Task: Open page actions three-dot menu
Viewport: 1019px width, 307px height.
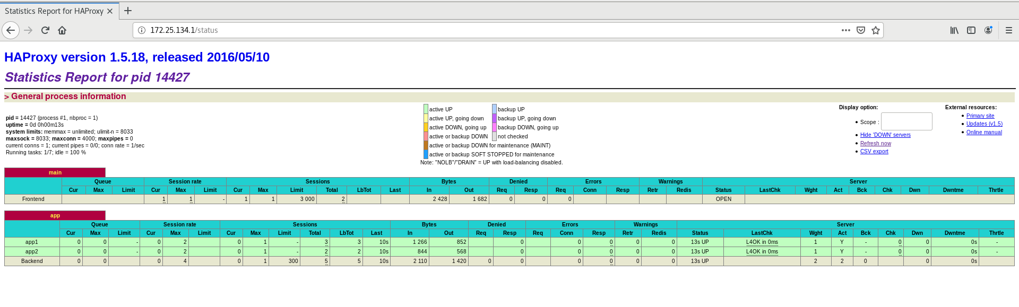Action: [x=846, y=30]
